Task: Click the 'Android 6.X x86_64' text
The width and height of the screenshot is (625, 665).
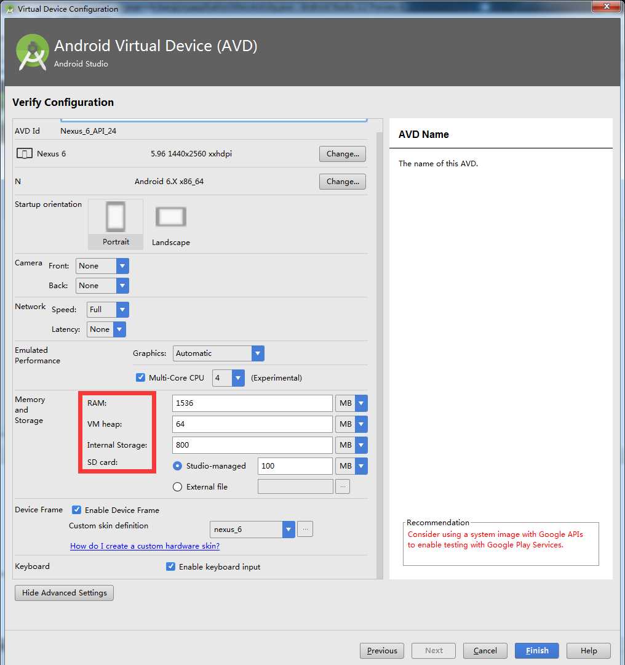Action: [169, 182]
